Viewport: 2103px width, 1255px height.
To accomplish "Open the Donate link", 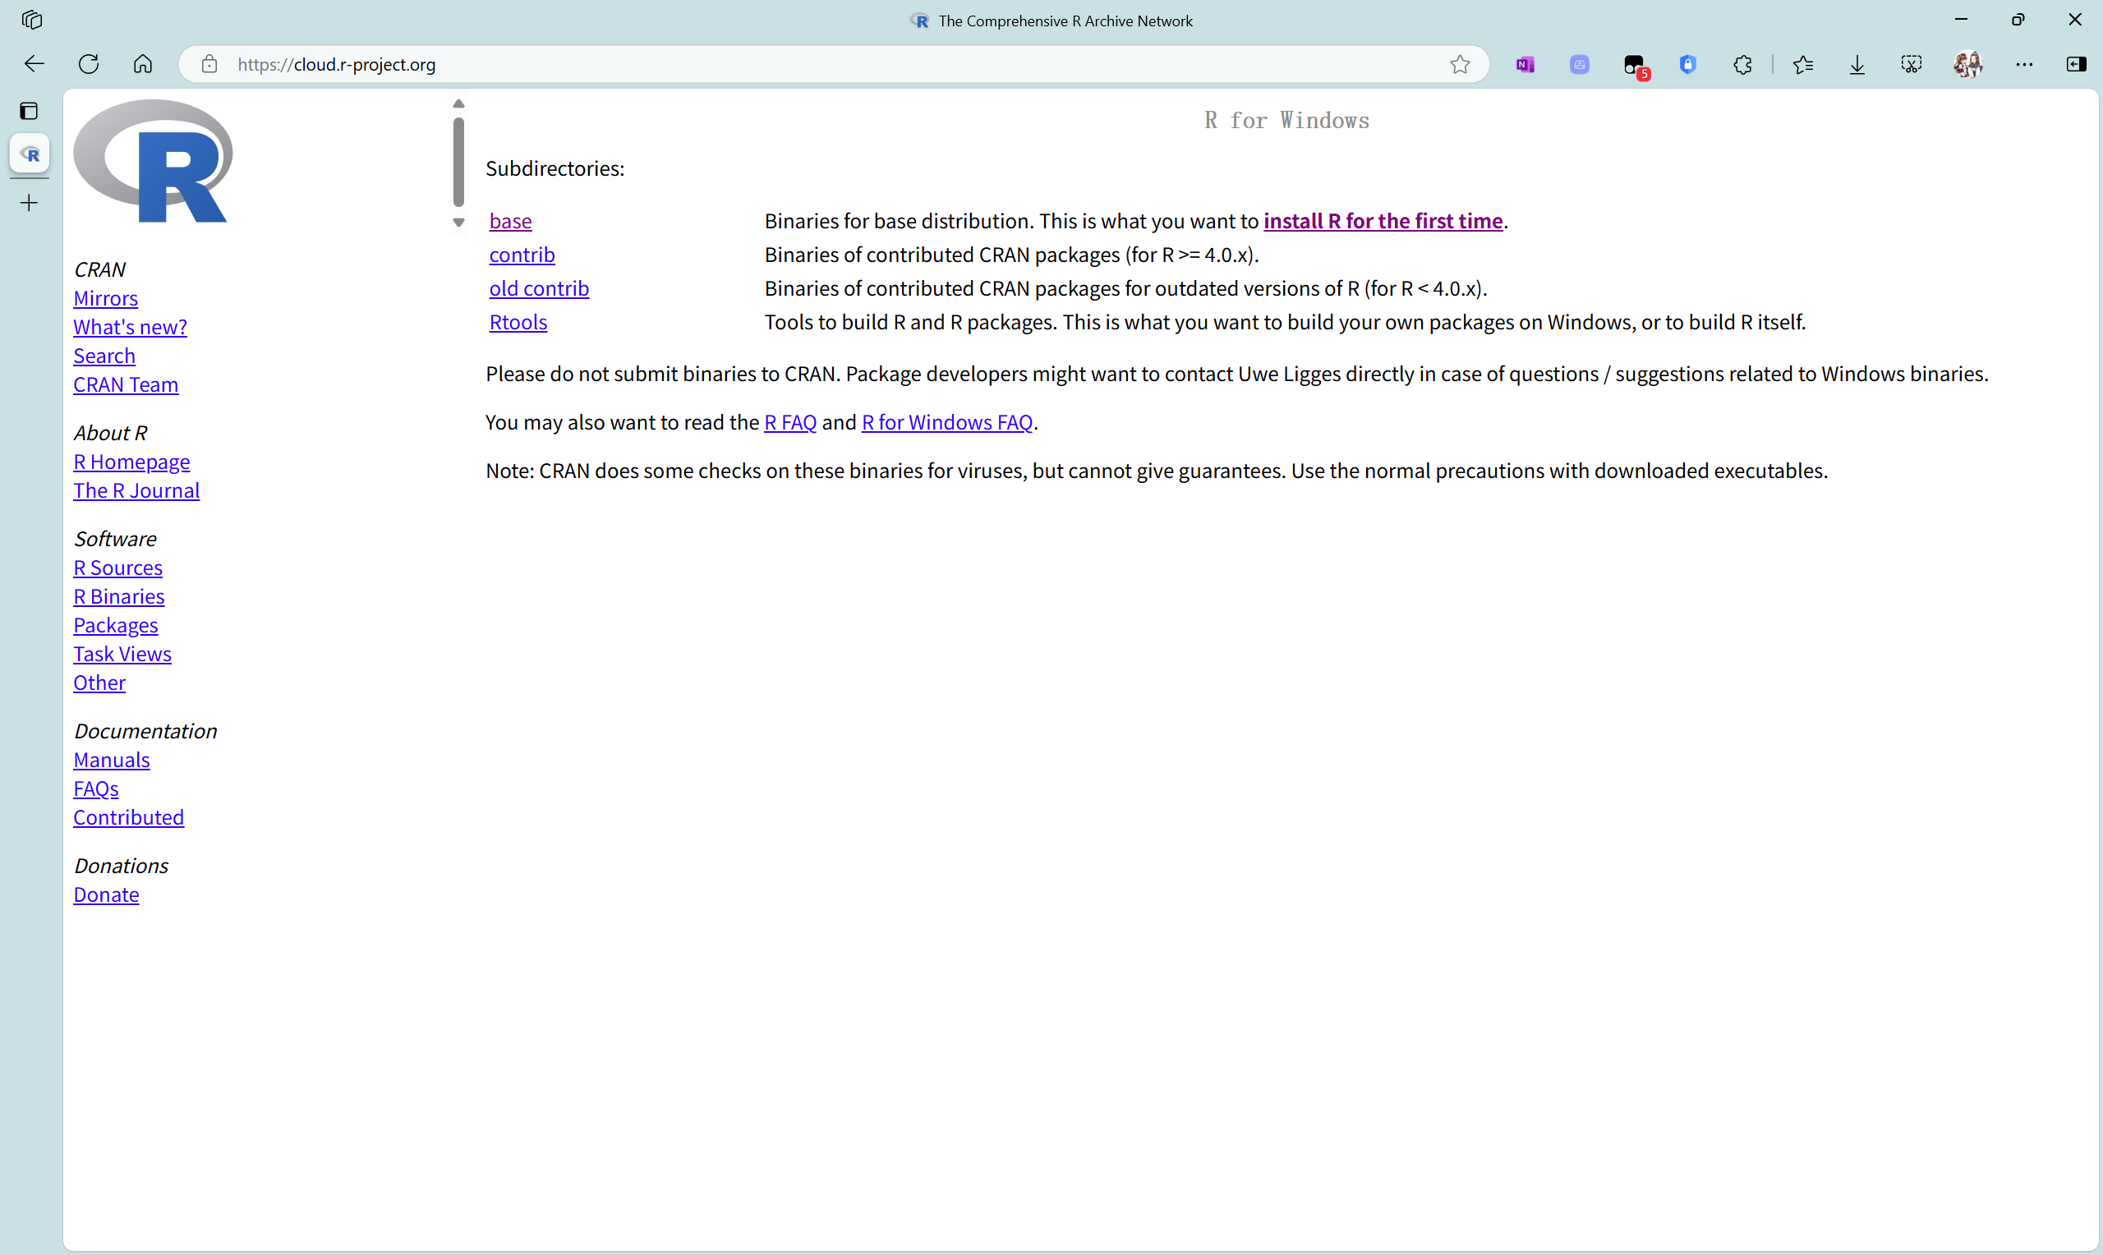I will tap(107, 894).
